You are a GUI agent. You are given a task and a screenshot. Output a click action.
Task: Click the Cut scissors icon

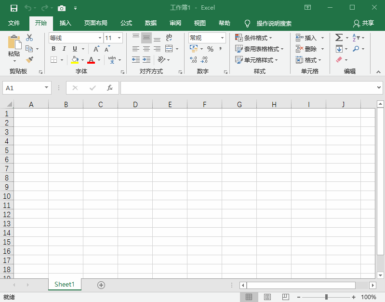[x=29, y=38]
